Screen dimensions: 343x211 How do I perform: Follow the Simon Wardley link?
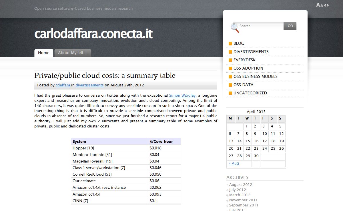point(182,96)
